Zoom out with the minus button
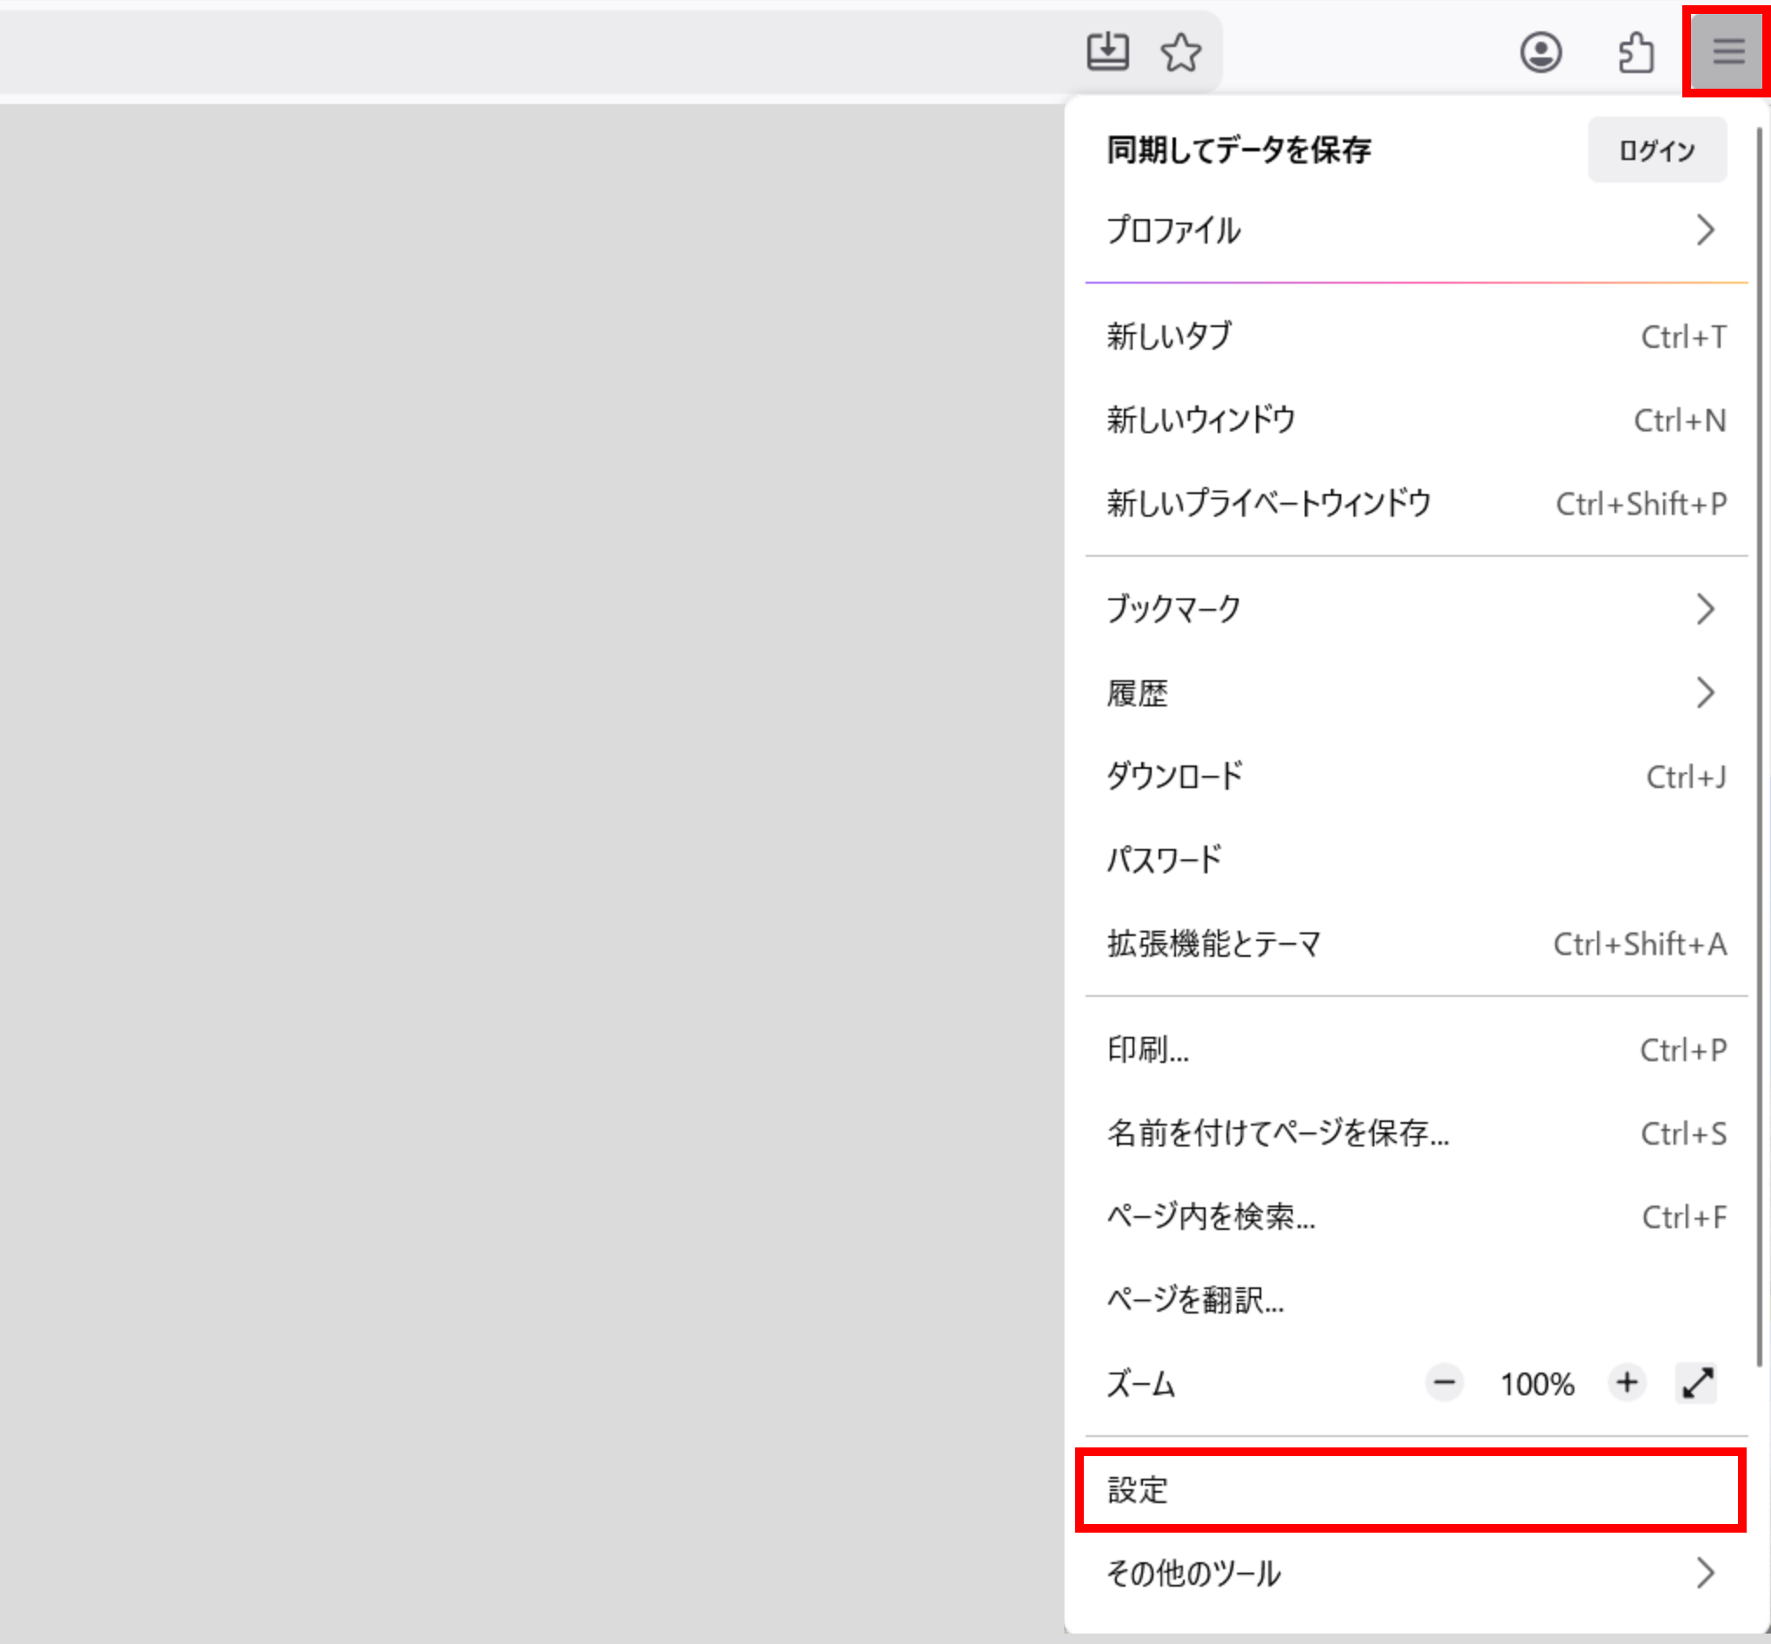This screenshot has height=1644, width=1771. (1444, 1383)
